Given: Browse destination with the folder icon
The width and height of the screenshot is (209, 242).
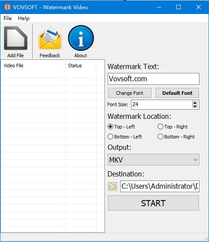Looking at the screenshot, I should pos(113,187).
